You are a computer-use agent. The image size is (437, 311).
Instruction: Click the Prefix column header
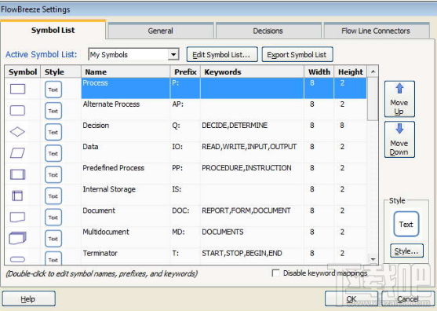[185, 71]
